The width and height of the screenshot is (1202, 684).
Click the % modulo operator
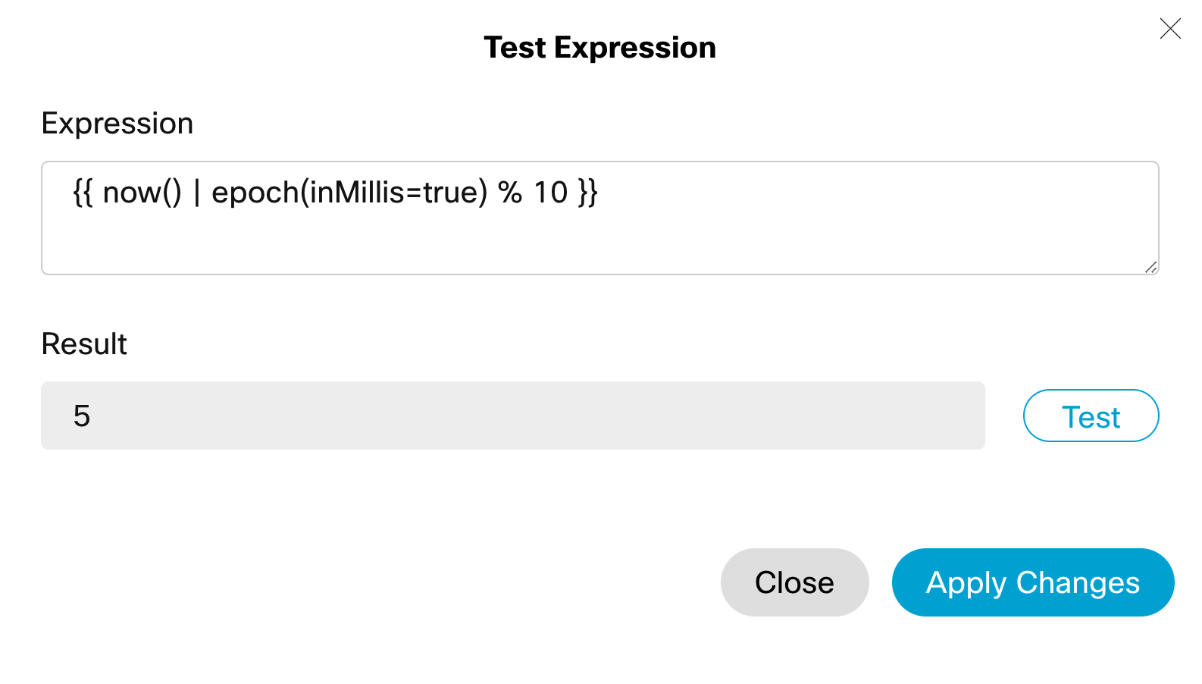point(510,193)
